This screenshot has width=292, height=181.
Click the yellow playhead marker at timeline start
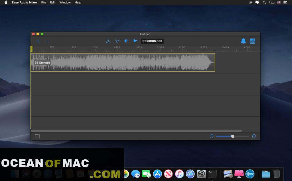31,49
